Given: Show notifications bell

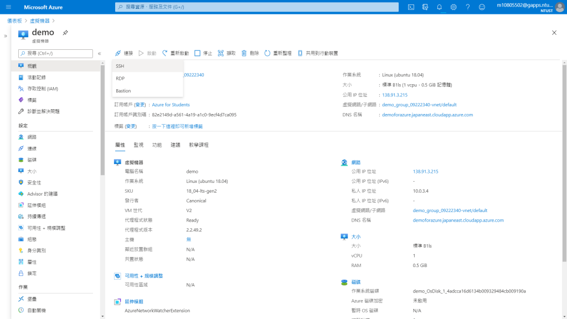Looking at the screenshot, I should 439,7.
